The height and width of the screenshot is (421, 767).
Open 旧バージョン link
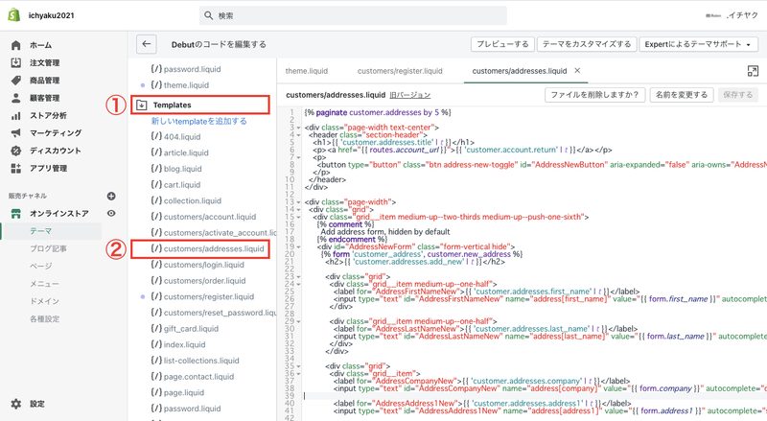(410, 95)
